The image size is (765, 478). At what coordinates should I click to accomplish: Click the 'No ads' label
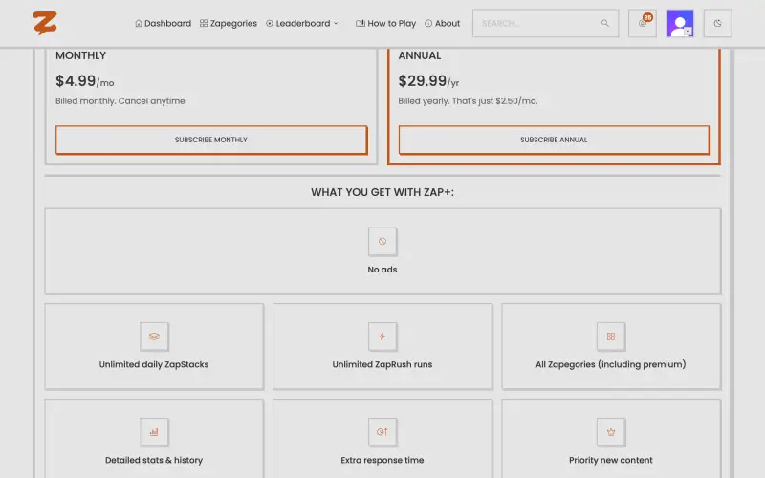(382, 270)
